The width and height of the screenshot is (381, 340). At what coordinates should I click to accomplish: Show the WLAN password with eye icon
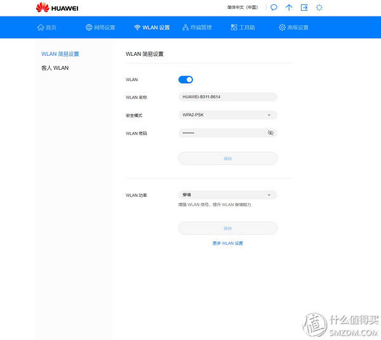(271, 133)
